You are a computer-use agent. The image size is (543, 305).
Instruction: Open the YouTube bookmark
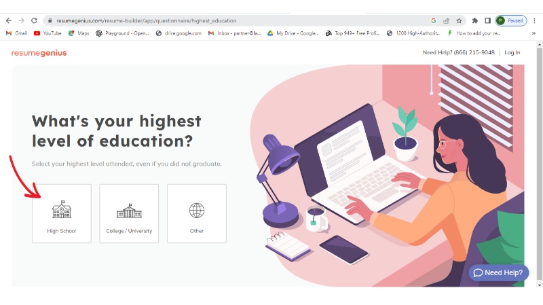[48, 33]
